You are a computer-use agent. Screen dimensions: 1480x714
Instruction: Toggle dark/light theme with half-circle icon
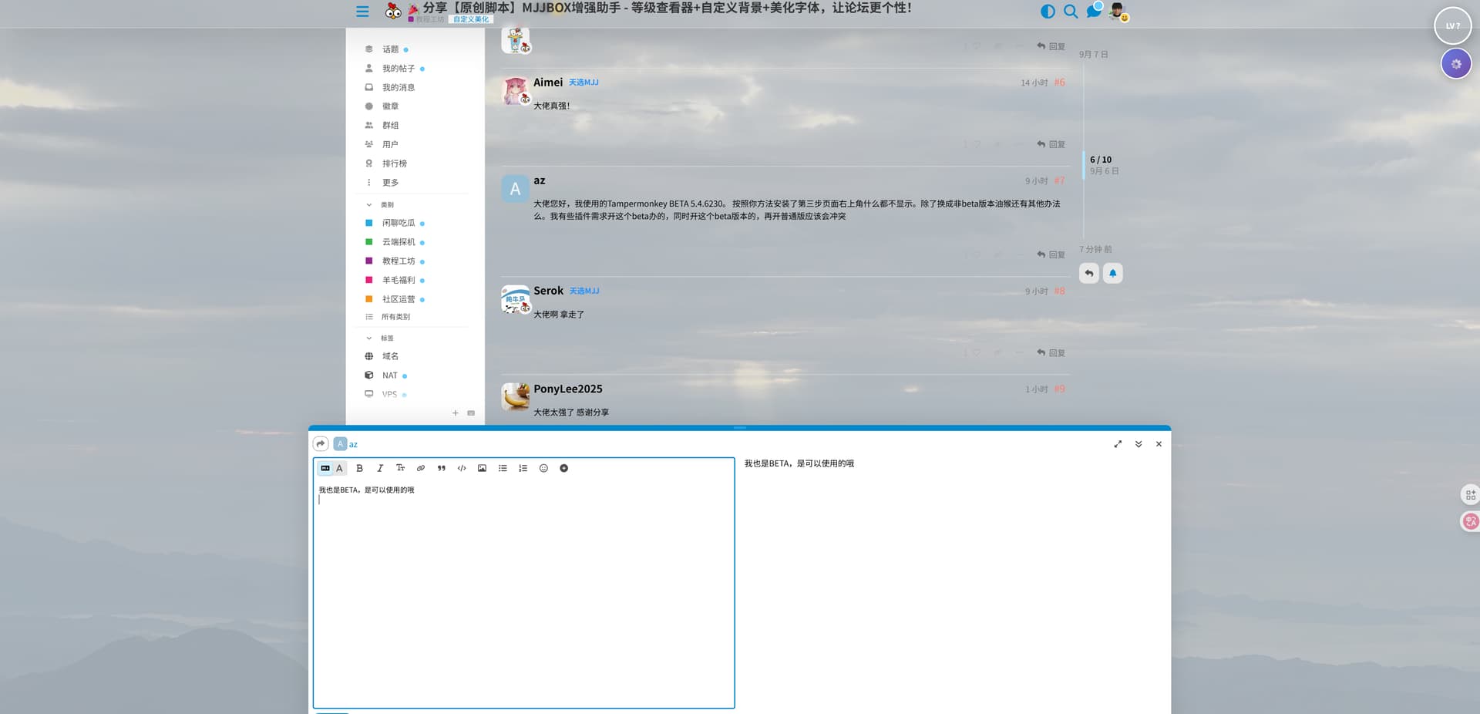pyautogui.click(x=1047, y=12)
